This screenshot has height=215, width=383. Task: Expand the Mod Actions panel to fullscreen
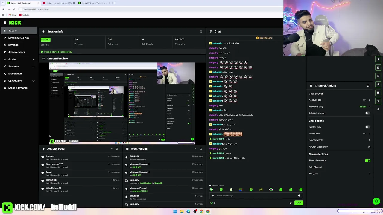[x=201, y=149]
